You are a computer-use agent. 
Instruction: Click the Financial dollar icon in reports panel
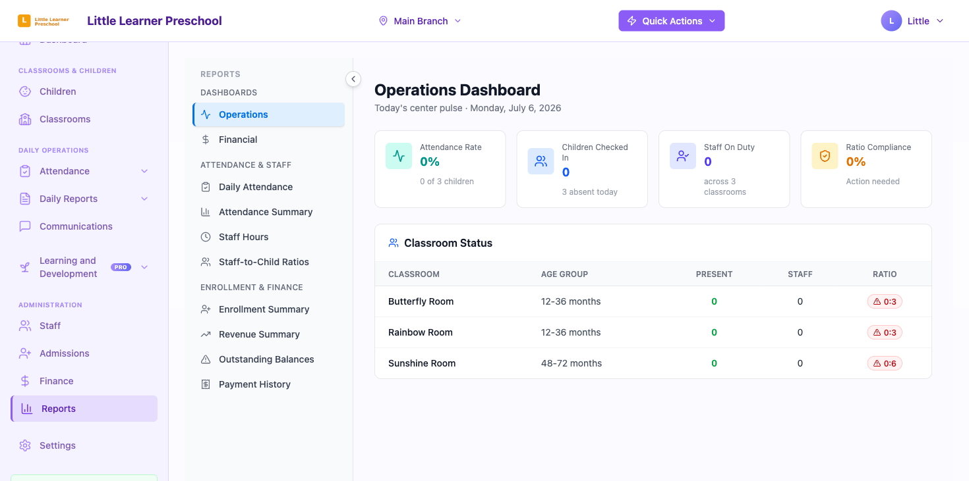(x=206, y=139)
